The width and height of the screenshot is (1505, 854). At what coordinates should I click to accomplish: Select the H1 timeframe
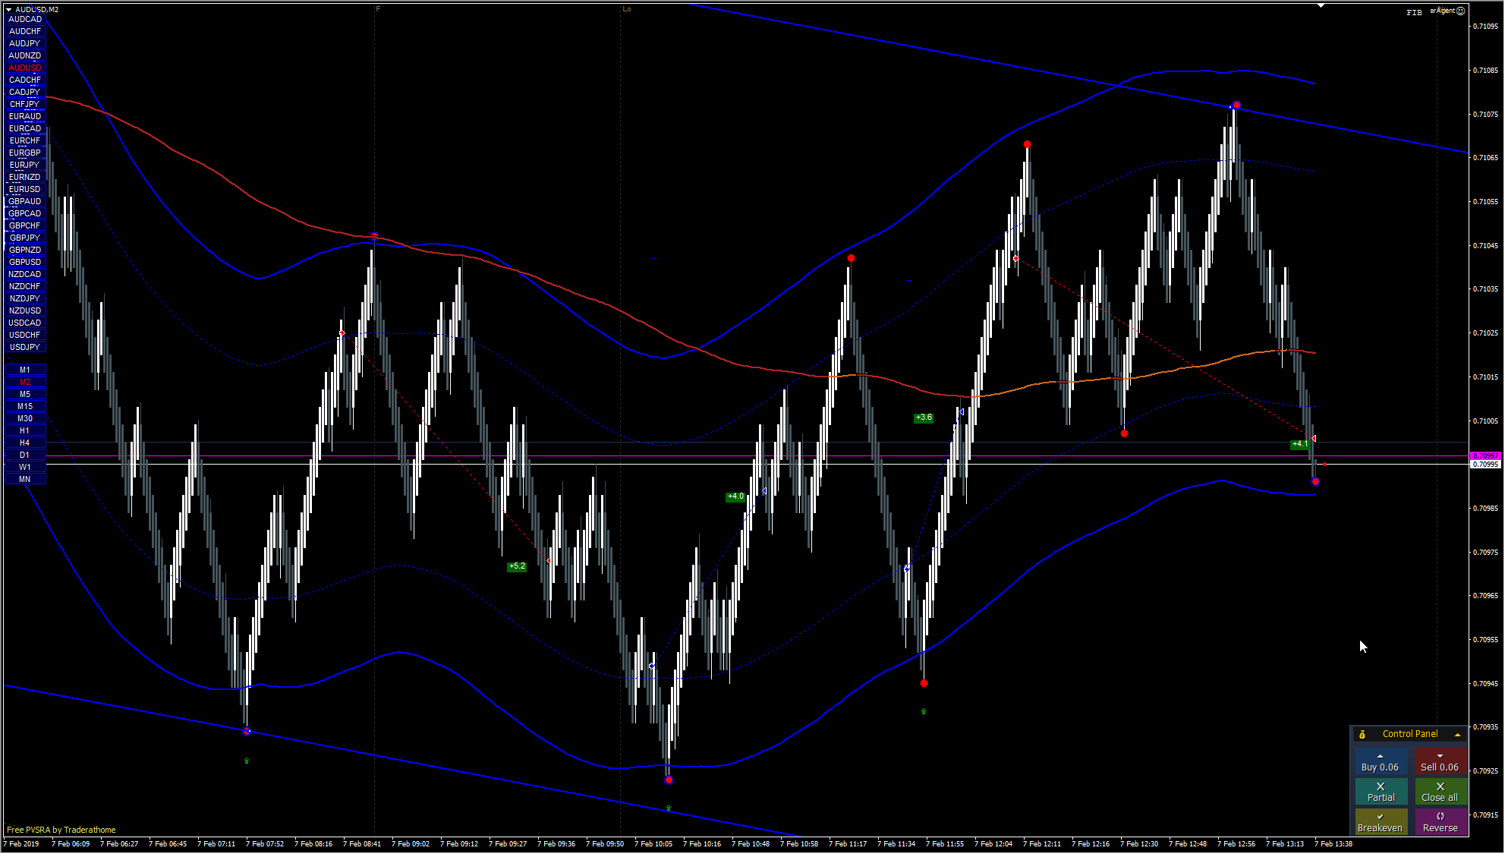tap(25, 430)
